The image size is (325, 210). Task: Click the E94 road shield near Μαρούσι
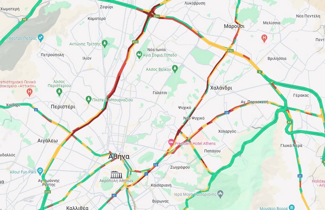[230, 51]
